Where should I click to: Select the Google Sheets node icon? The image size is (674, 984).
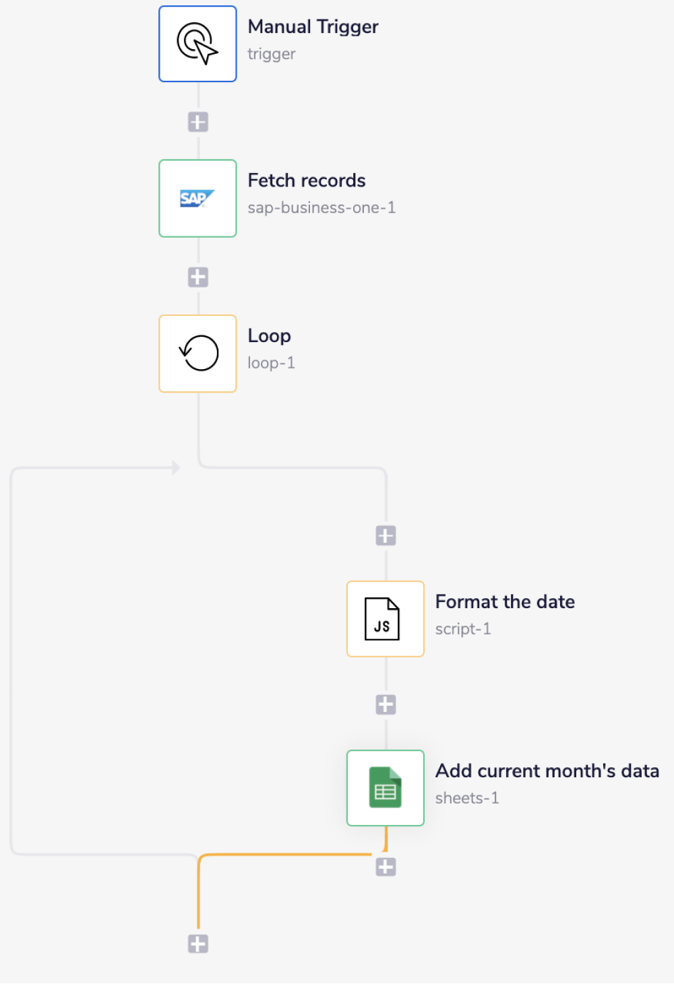coord(385,788)
